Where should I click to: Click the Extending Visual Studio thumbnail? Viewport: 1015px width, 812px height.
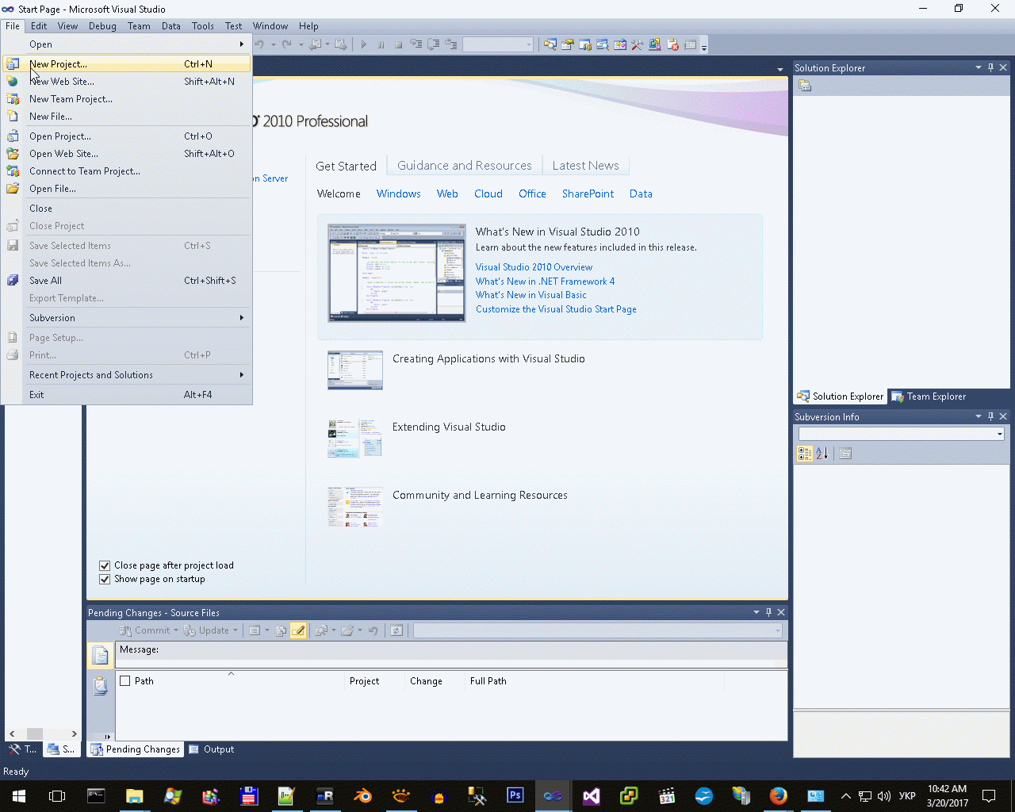pos(355,439)
